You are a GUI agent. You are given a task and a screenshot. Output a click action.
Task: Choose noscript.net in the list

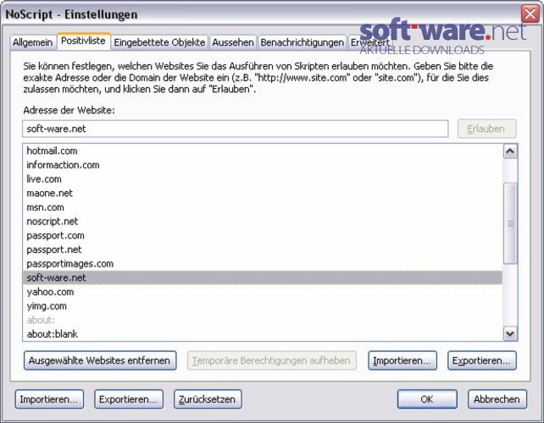[x=263, y=222]
